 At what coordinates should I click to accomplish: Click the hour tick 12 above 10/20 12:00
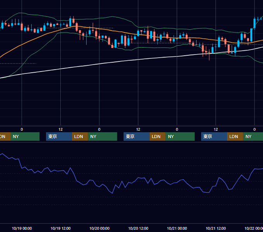pos(138,130)
